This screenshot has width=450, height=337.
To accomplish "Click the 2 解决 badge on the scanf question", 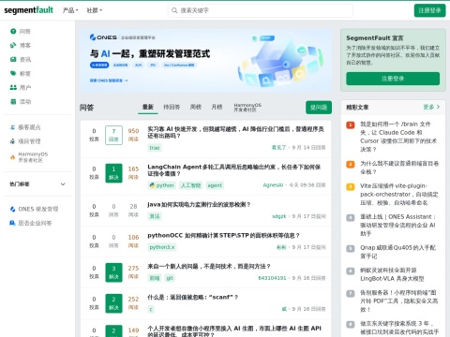I will [x=113, y=303].
